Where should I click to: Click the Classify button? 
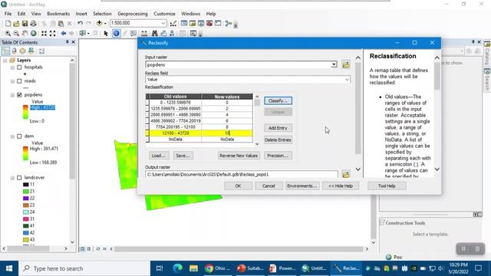point(278,100)
